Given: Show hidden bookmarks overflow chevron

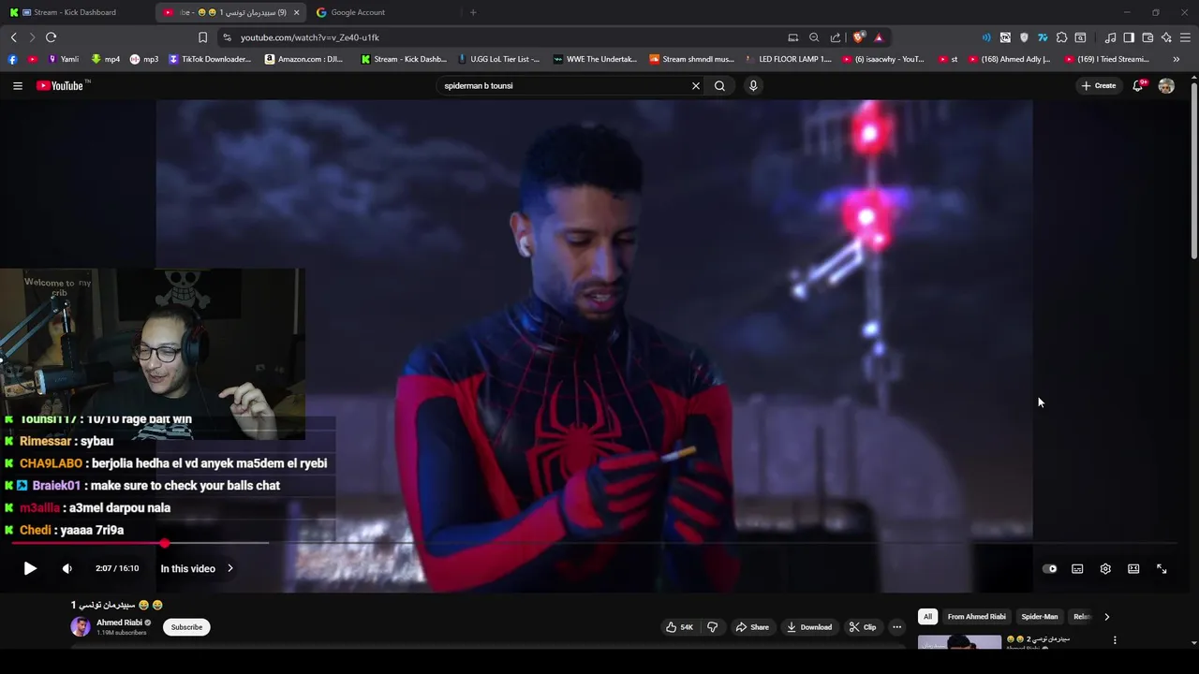Looking at the screenshot, I should point(1177,59).
